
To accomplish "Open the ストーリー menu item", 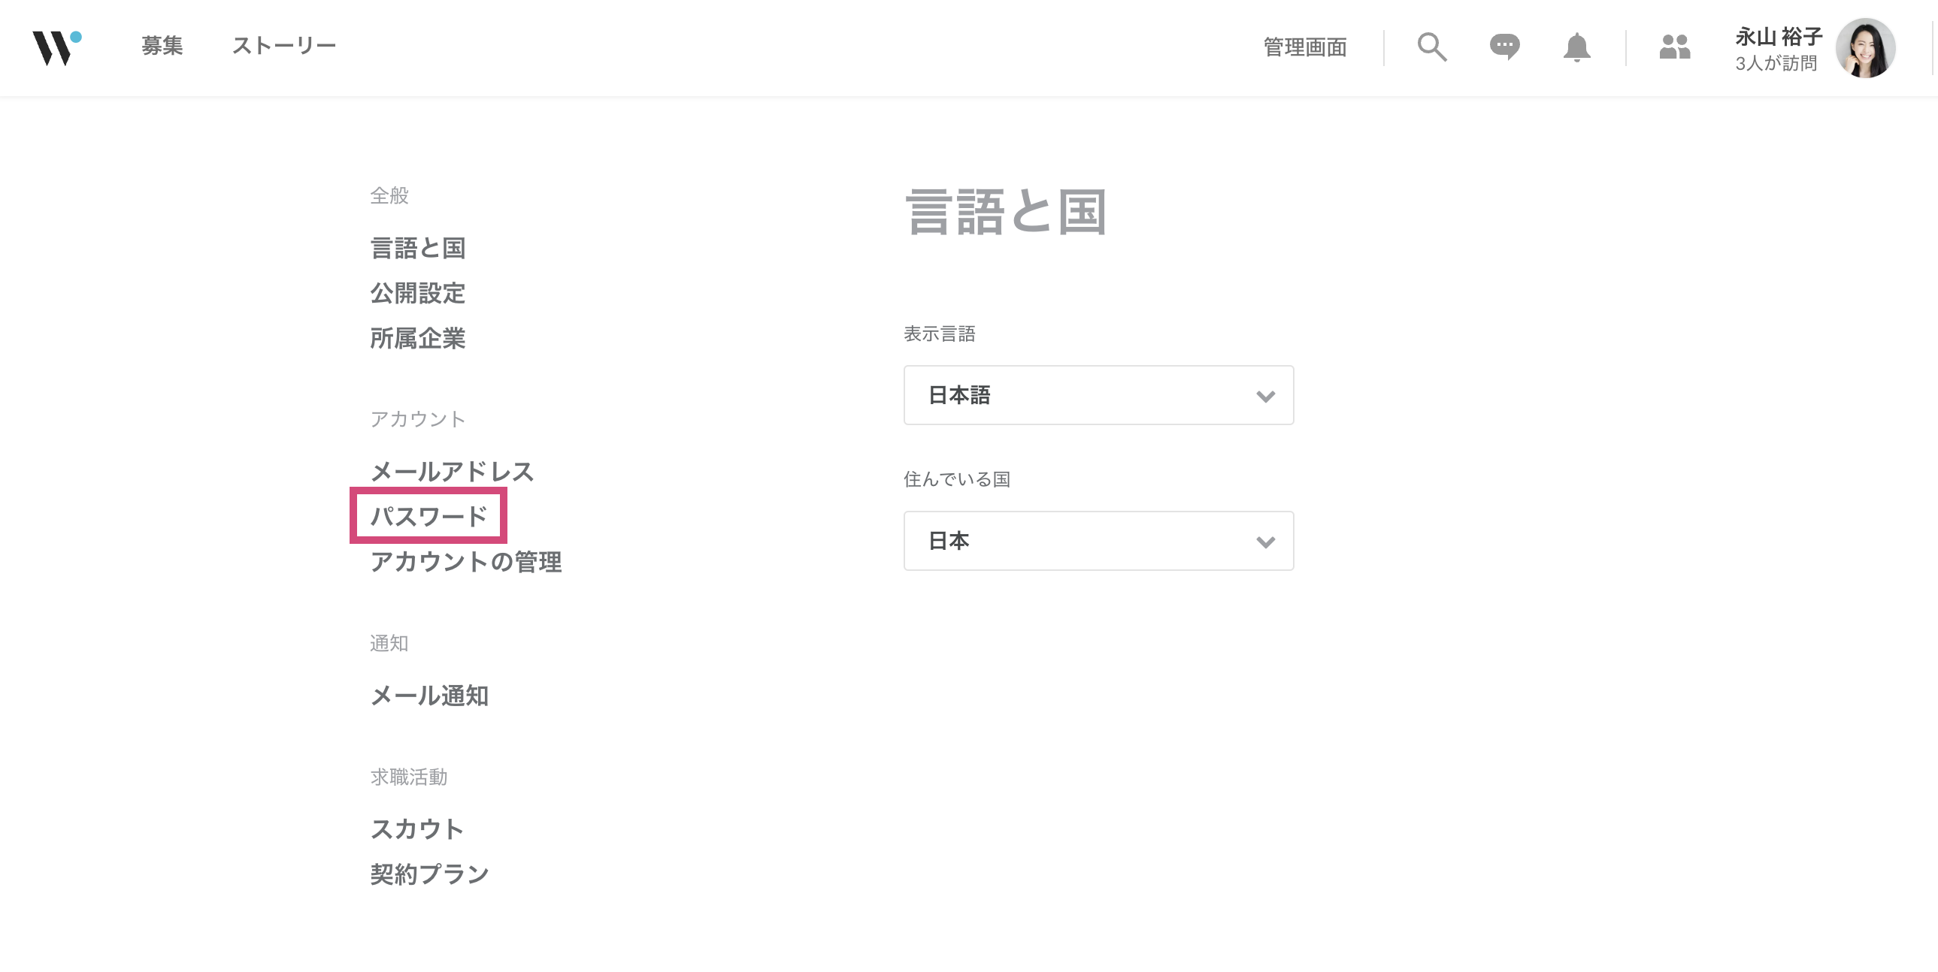I will [x=284, y=46].
